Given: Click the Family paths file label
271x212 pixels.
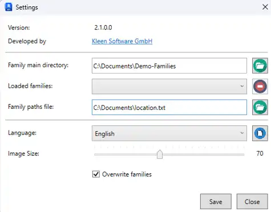Looking at the screenshot, I should coord(31,107).
